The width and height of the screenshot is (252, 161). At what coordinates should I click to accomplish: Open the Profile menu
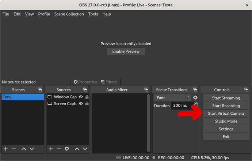click(x=44, y=14)
